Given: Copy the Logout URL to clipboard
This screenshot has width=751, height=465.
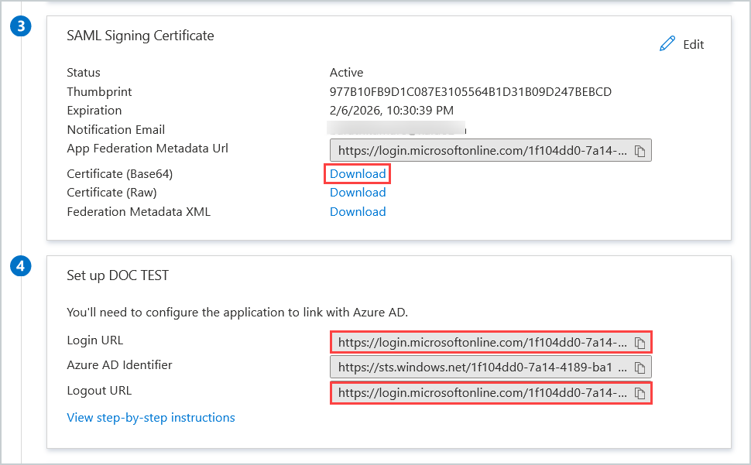Looking at the screenshot, I should (640, 393).
